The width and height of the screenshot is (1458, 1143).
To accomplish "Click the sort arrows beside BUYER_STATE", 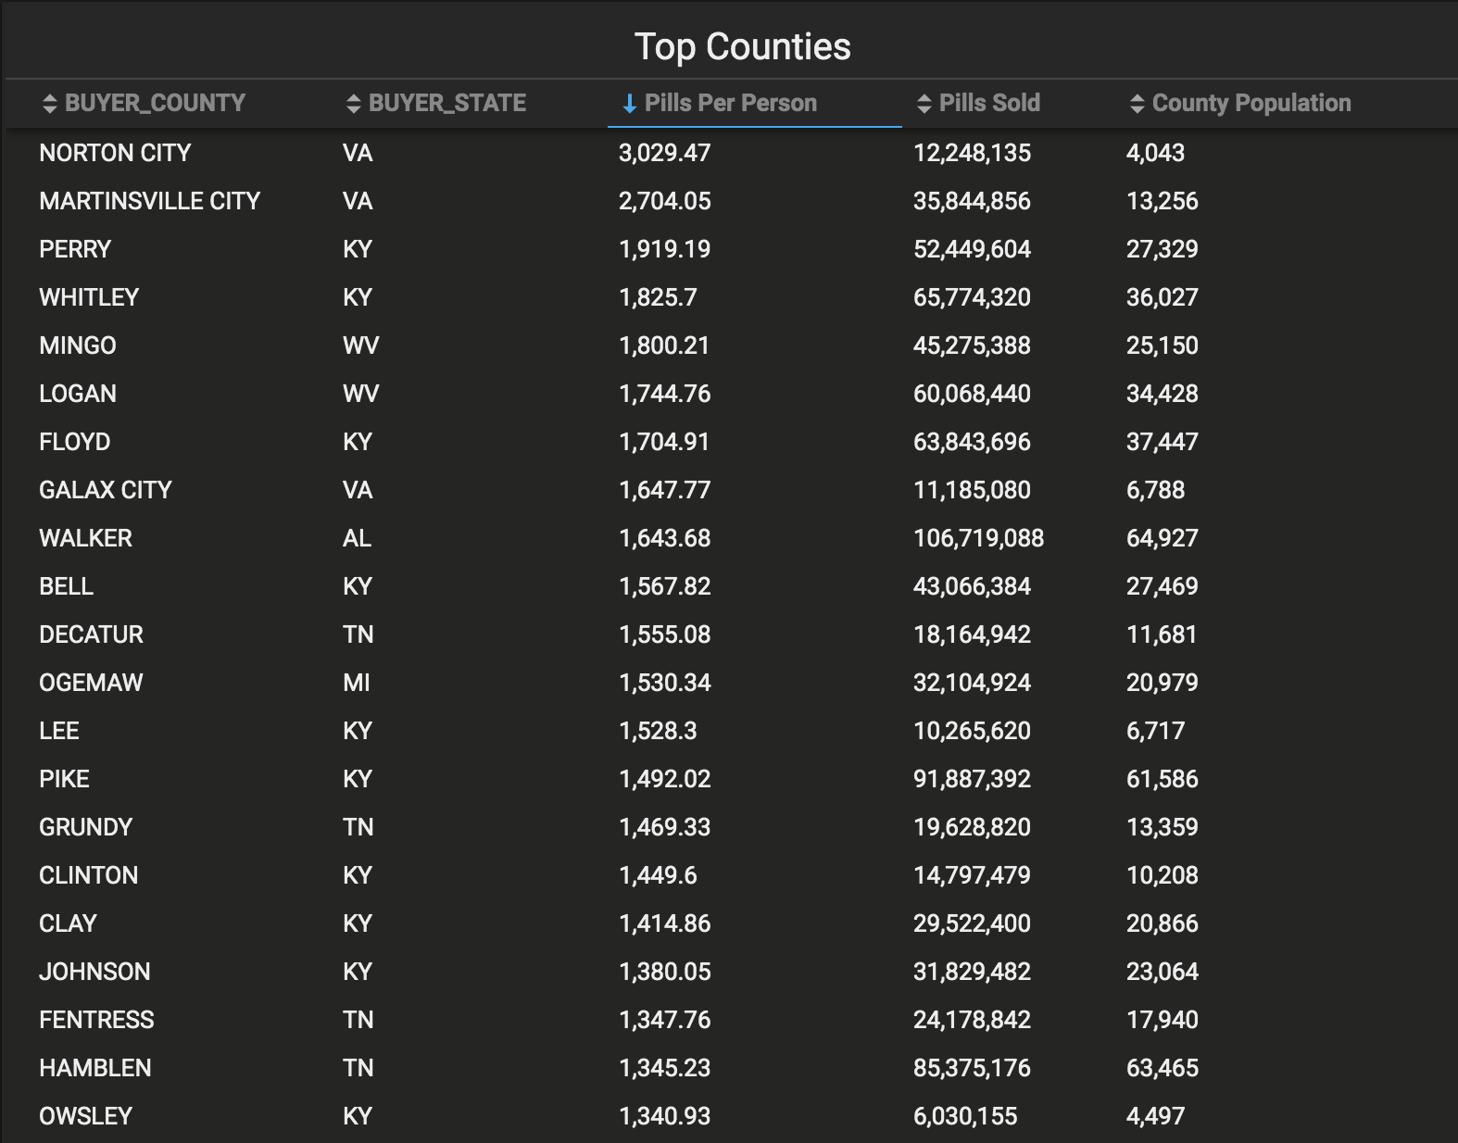I will (353, 104).
